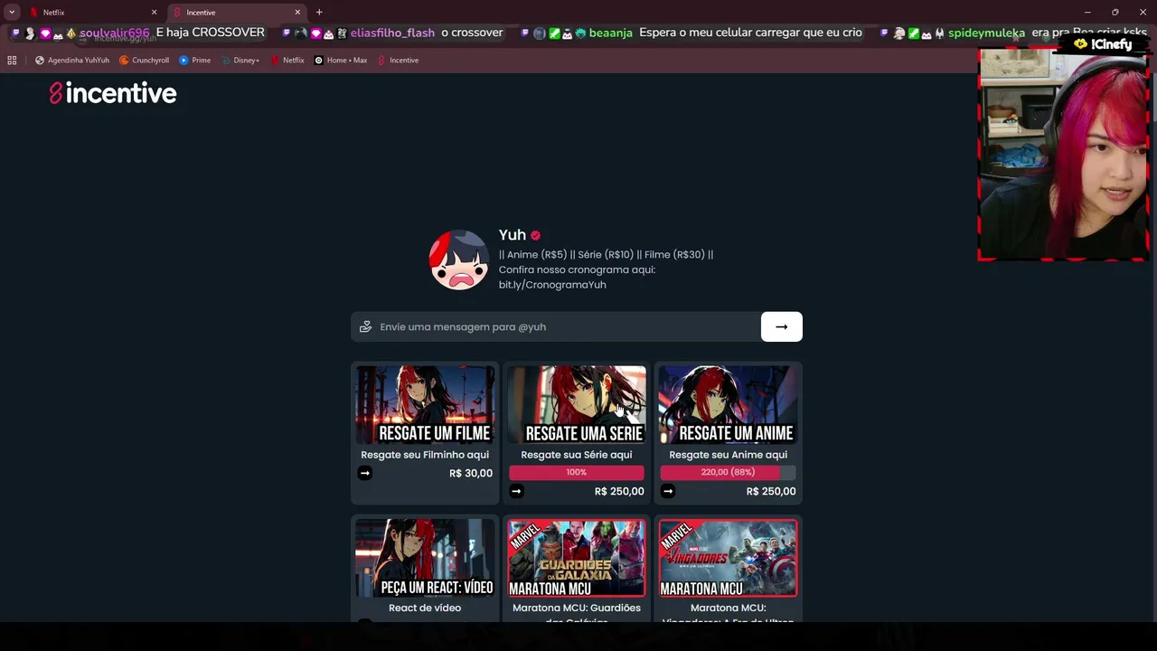1157x651 pixels.
Task: Click the !Cinefy overlay badge
Action: 1104,43
